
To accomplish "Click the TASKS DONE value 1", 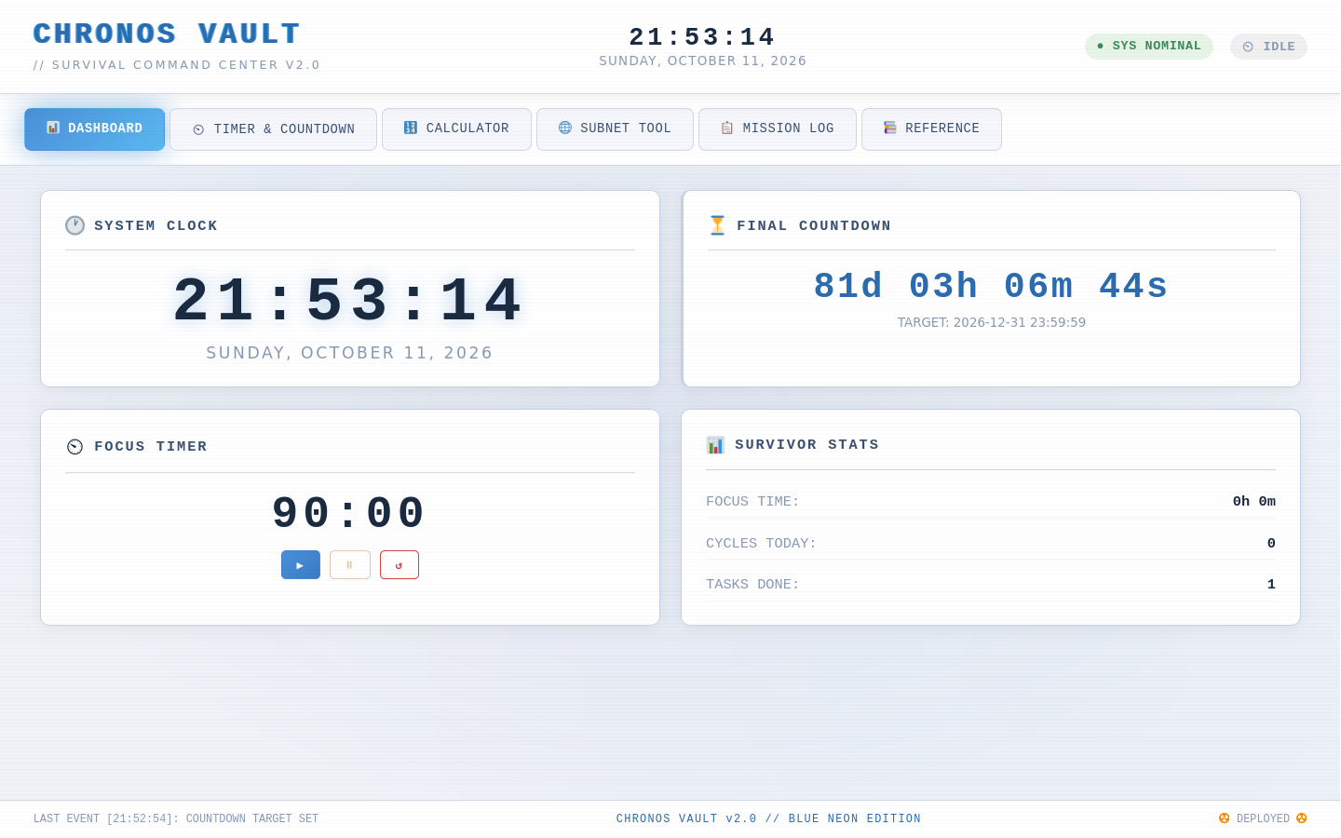I will pos(1271,585).
